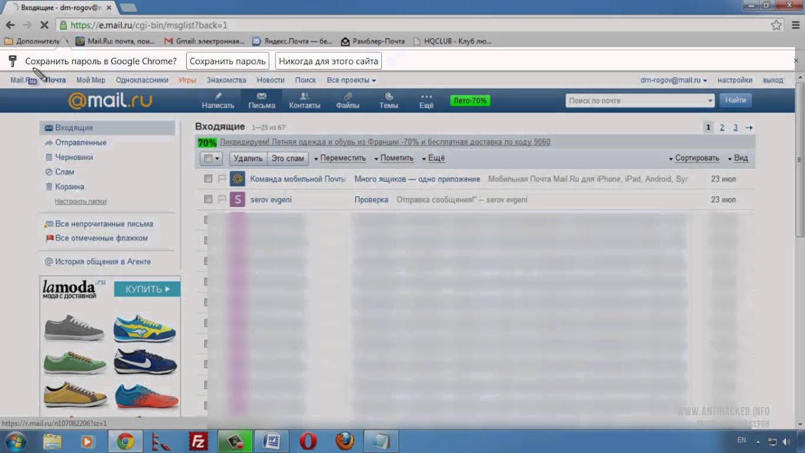
Task: Open dm-rogov@mail.ru account dropdown
Action: [x=674, y=80]
